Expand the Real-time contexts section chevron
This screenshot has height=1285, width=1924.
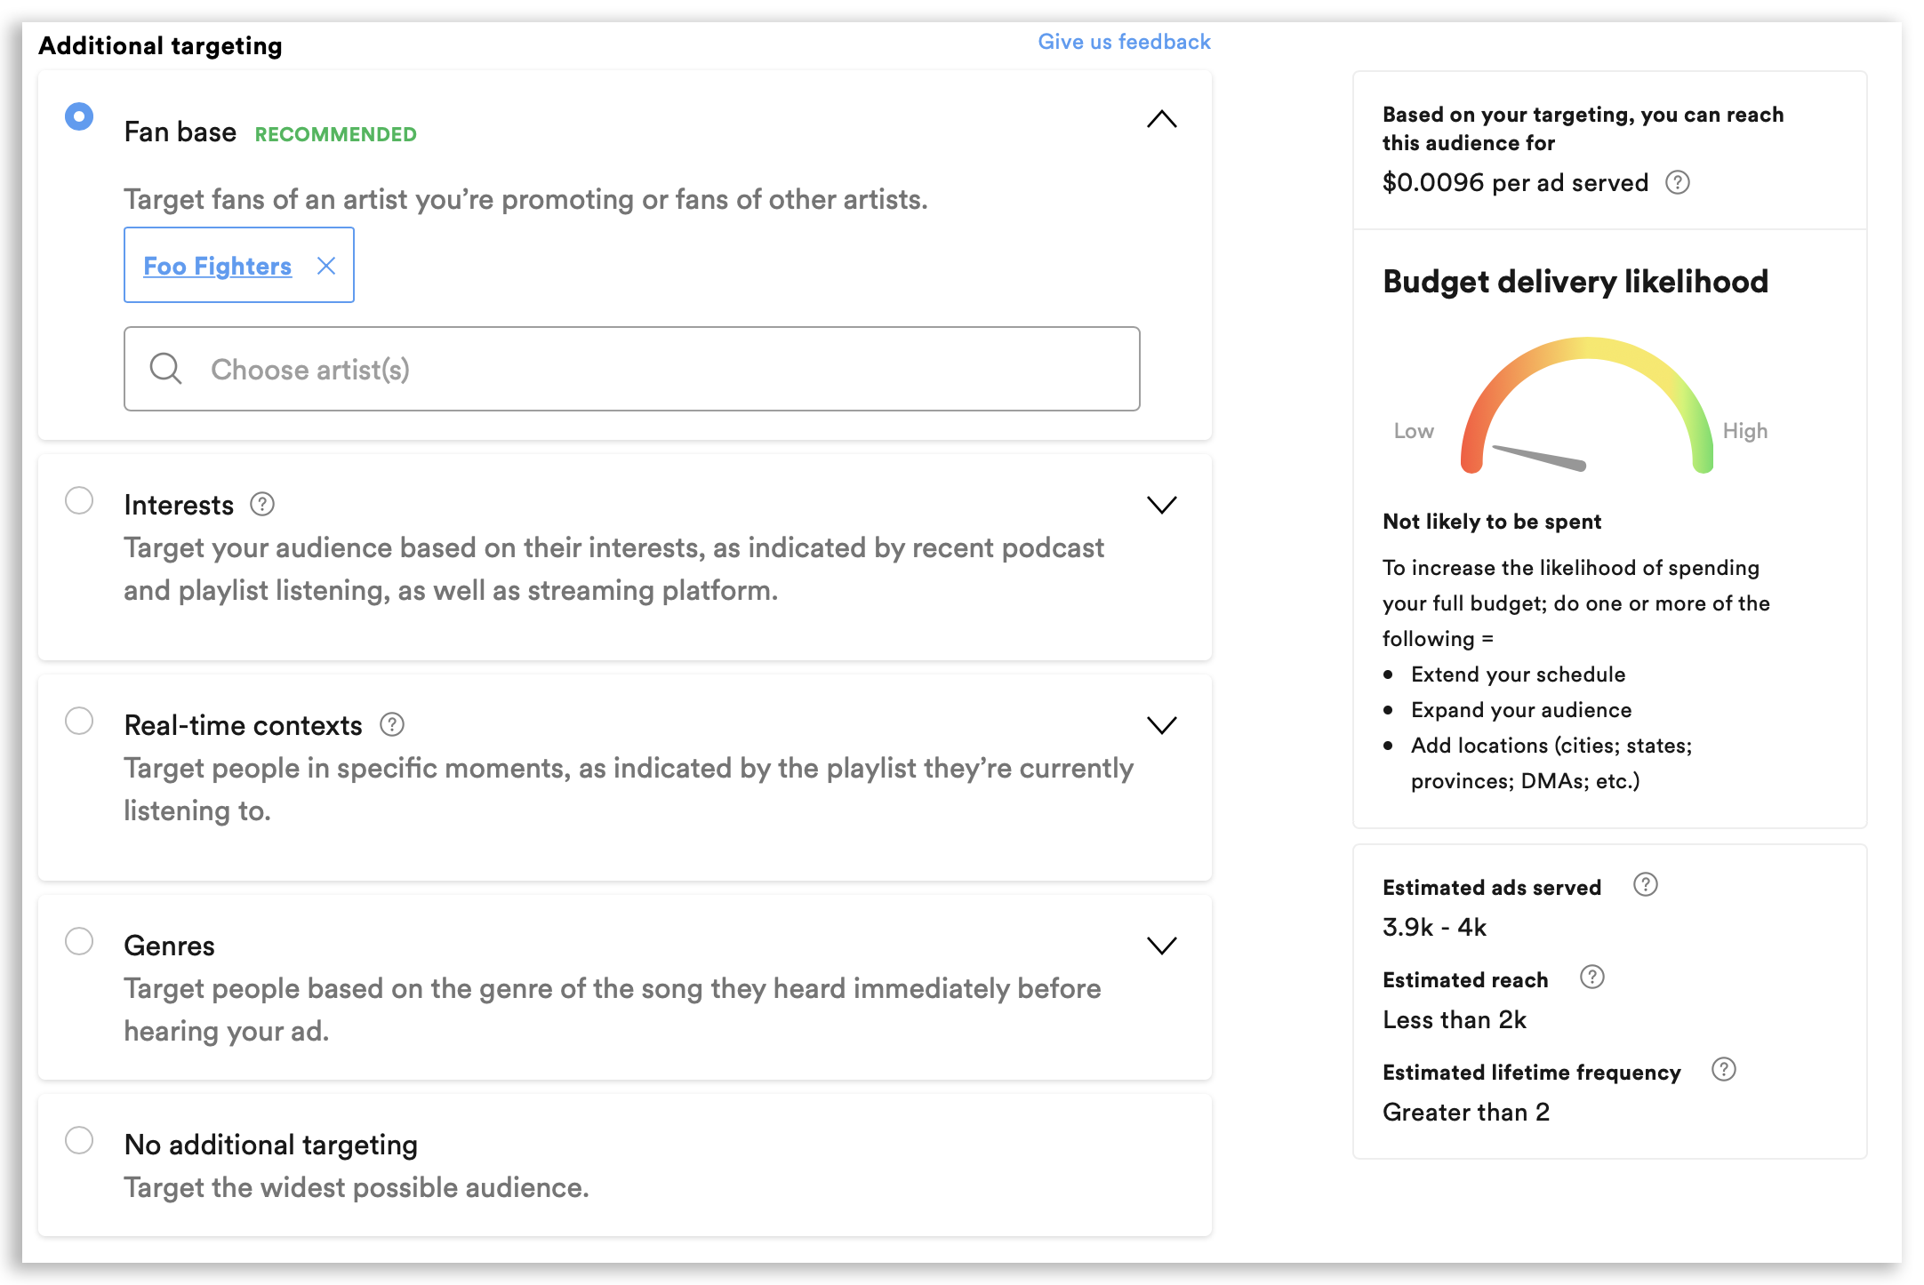pyautogui.click(x=1161, y=725)
